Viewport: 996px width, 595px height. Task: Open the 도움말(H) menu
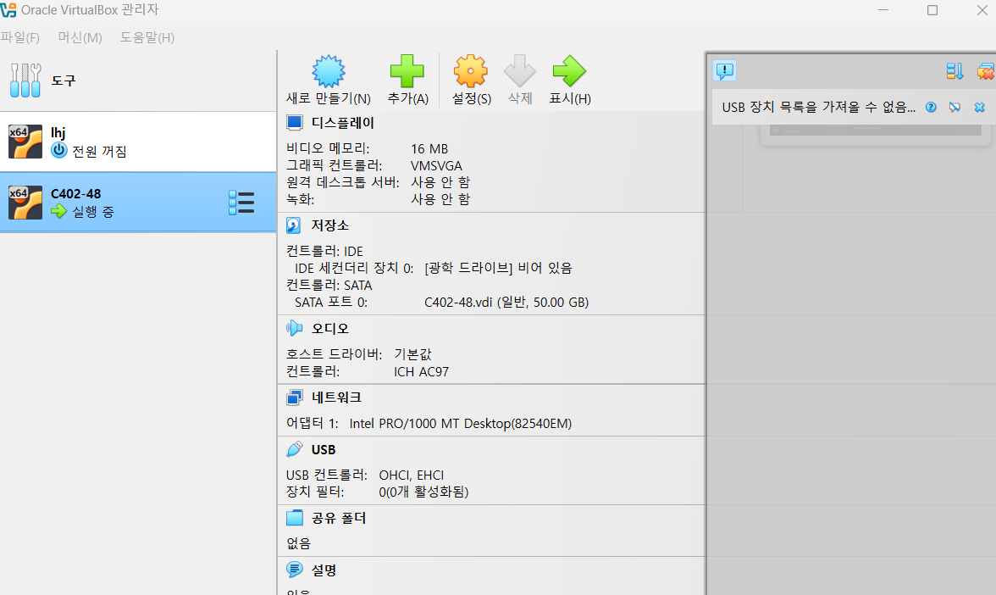pos(147,37)
